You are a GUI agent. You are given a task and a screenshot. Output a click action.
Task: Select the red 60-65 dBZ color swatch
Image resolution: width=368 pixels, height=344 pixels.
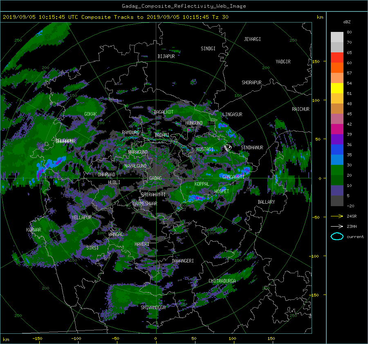click(337, 58)
